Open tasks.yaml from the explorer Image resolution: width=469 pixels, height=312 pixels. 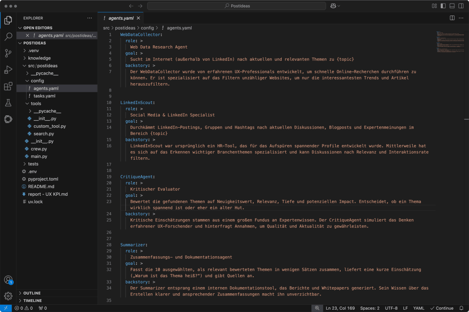point(44,96)
